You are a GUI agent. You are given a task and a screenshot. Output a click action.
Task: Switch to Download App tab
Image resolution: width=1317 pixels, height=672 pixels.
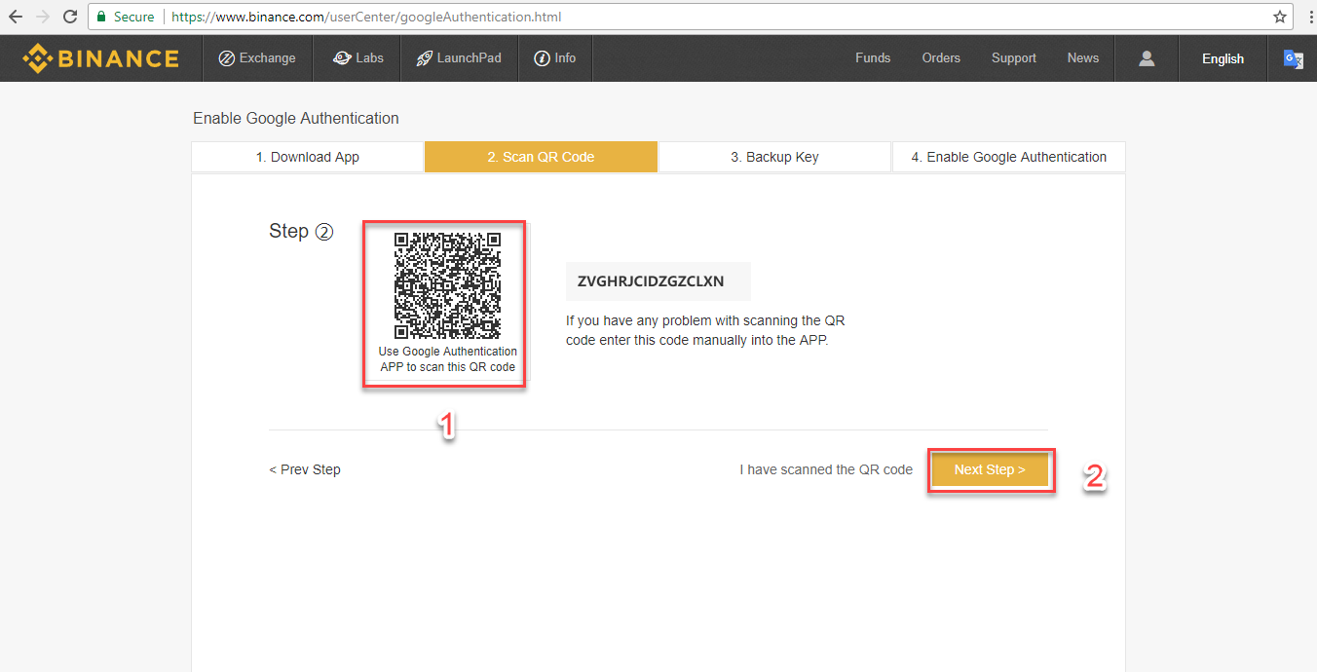[308, 157]
